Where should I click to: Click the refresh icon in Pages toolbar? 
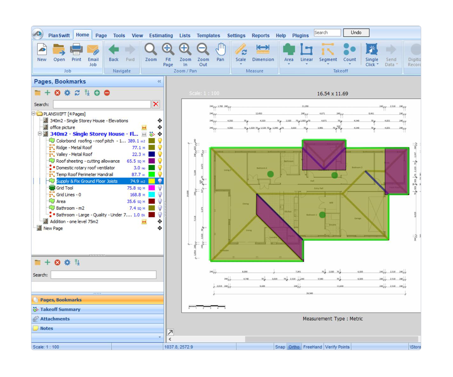click(x=77, y=93)
